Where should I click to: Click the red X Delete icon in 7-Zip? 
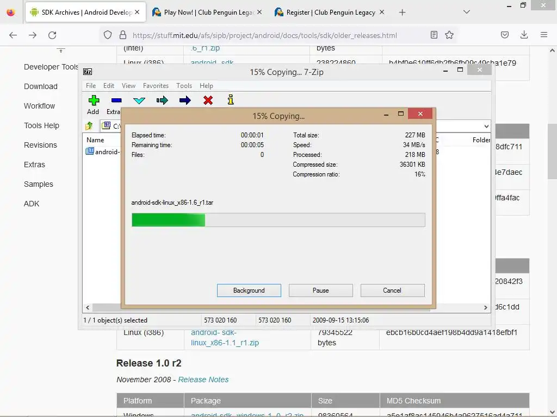pos(208,100)
